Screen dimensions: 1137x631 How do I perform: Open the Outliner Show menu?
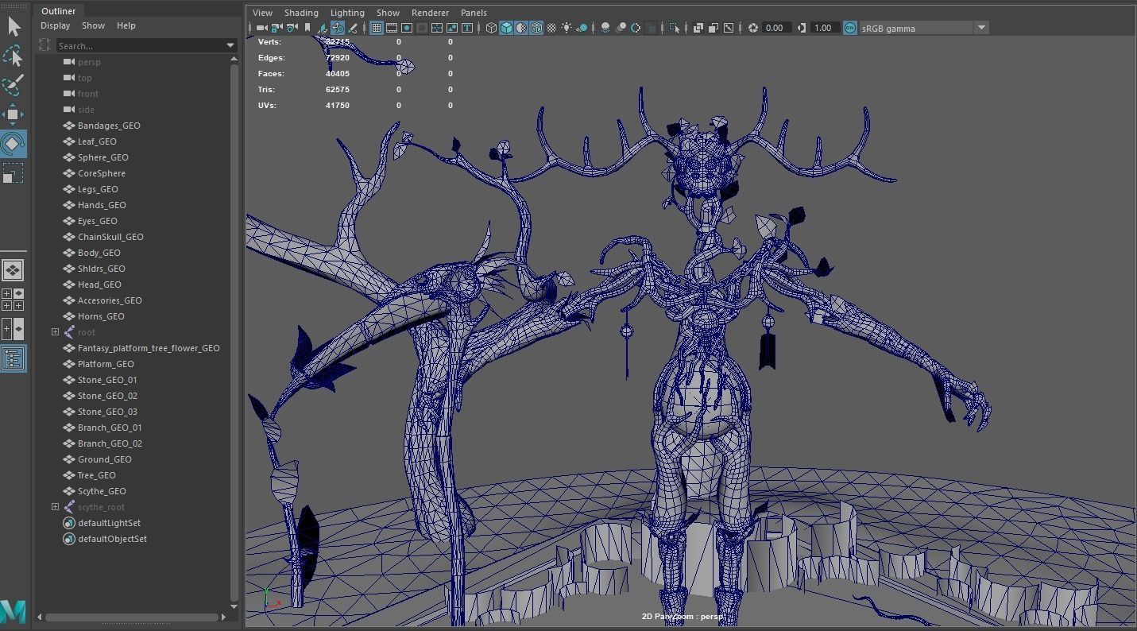point(93,25)
